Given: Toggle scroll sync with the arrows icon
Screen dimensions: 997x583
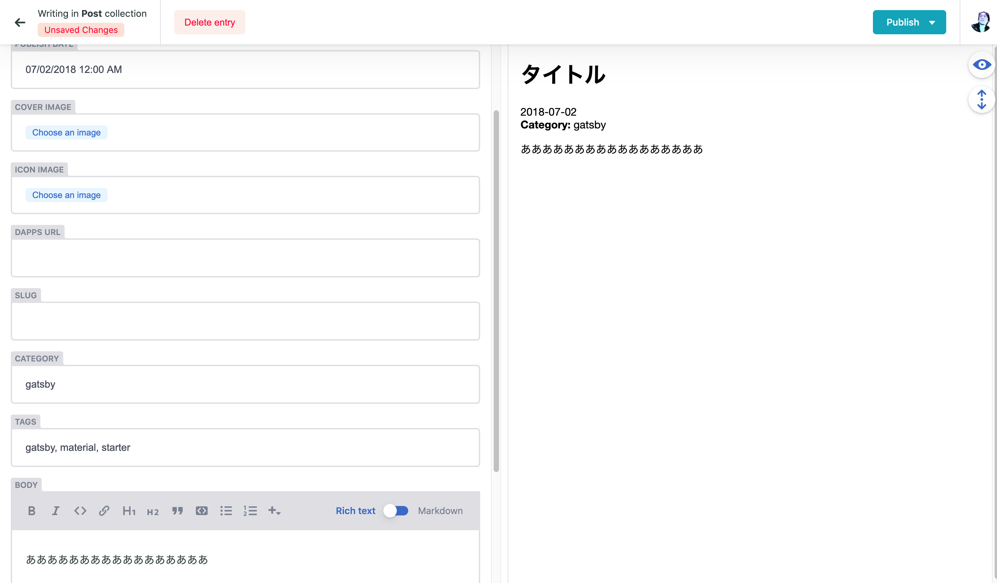Looking at the screenshot, I should pos(981,99).
